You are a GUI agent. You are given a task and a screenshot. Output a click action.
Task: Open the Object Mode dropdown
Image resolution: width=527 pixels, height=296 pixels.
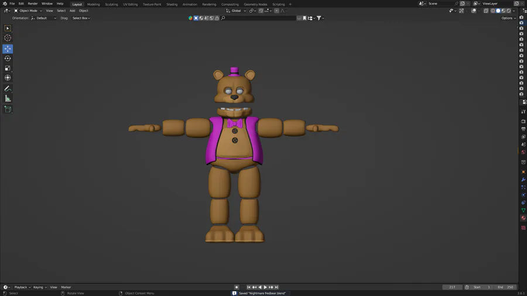click(28, 11)
